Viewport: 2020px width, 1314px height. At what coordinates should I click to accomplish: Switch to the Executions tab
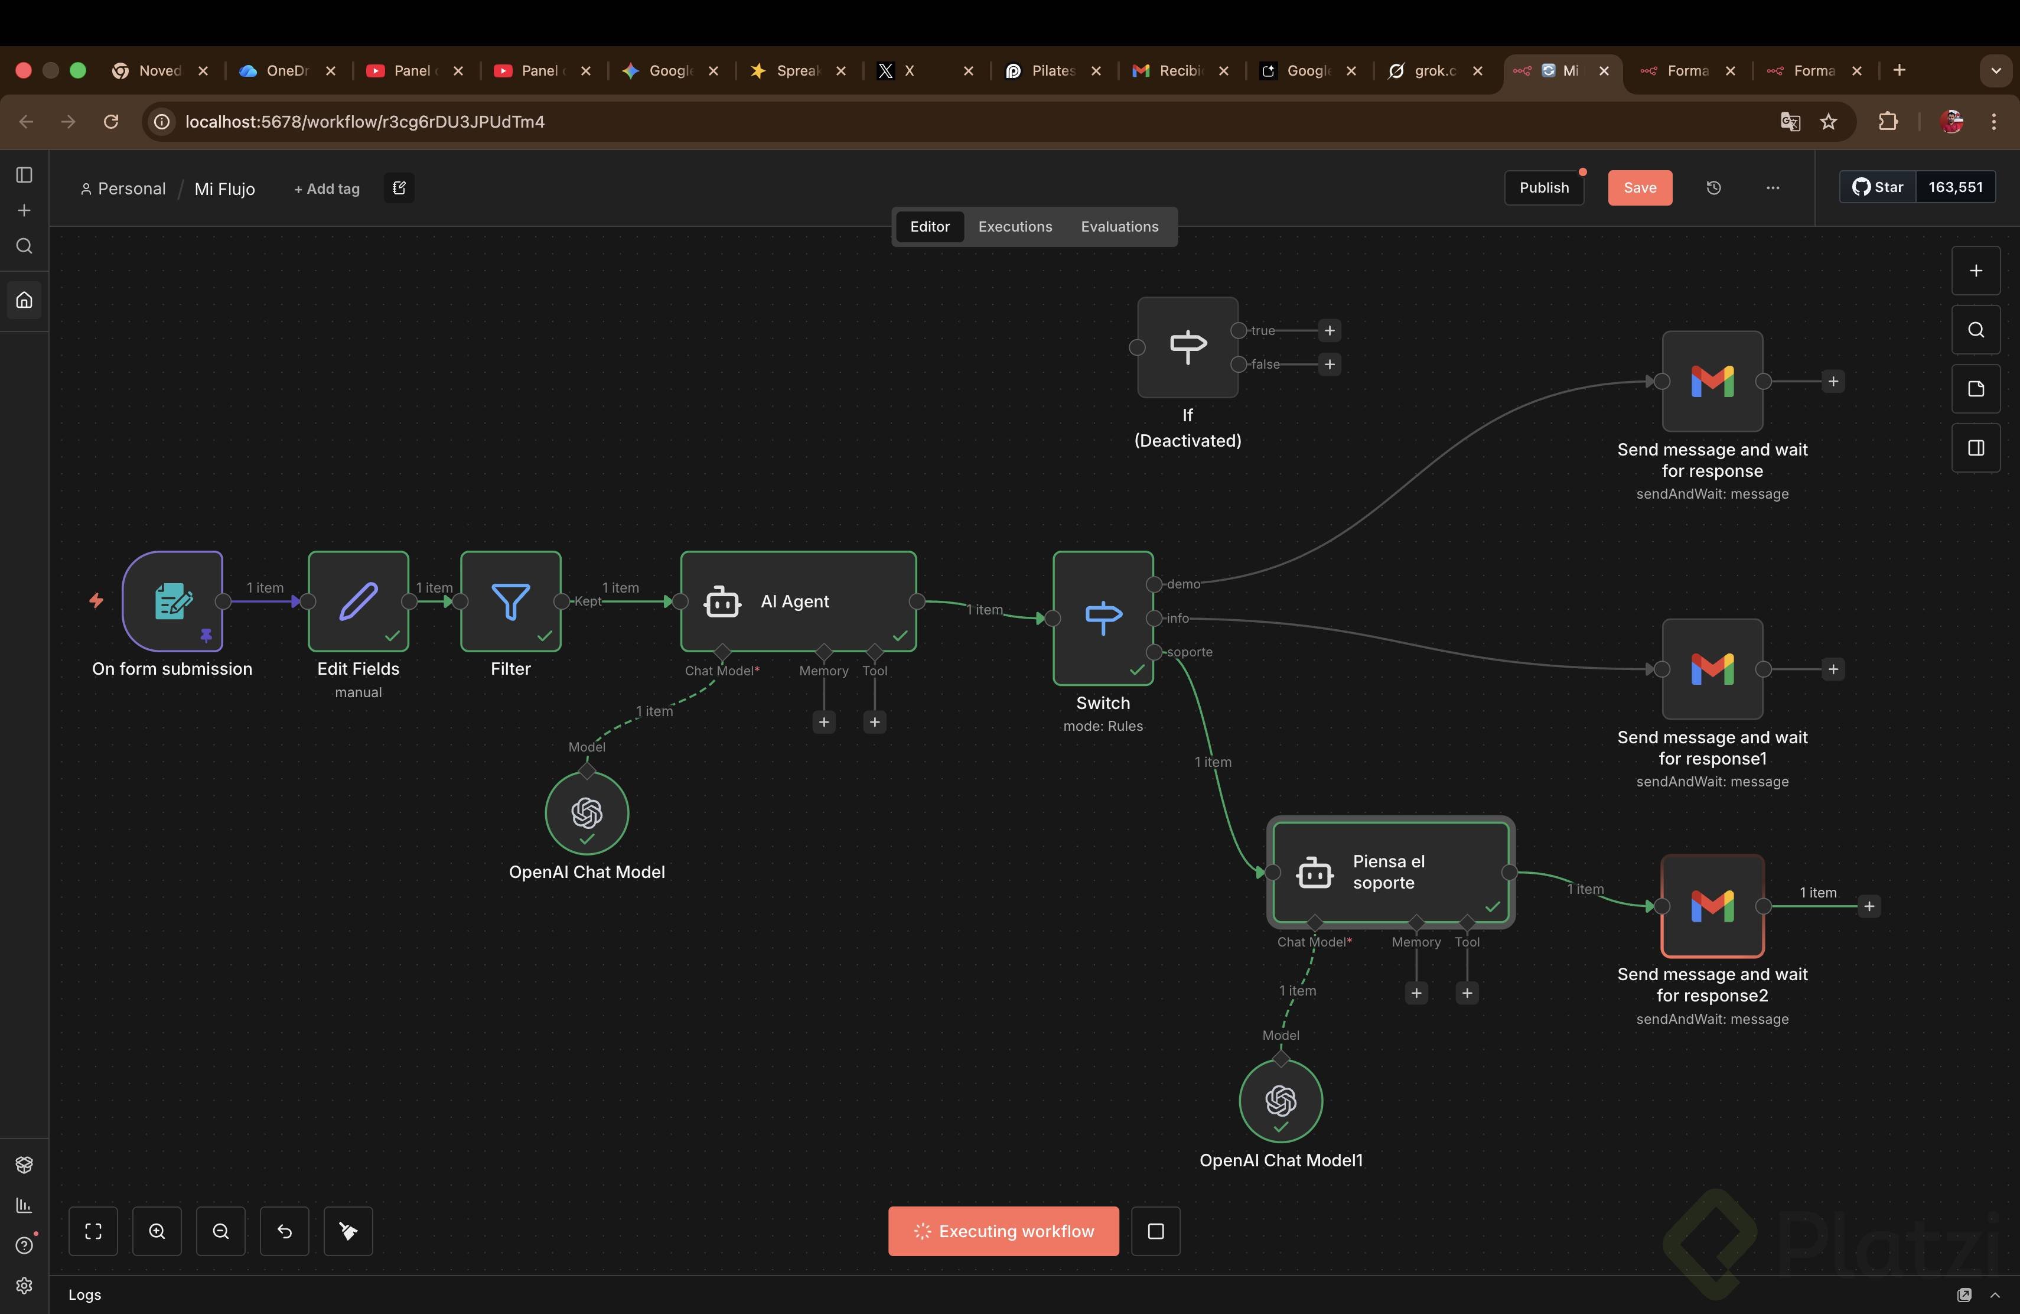[x=1014, y=227]
